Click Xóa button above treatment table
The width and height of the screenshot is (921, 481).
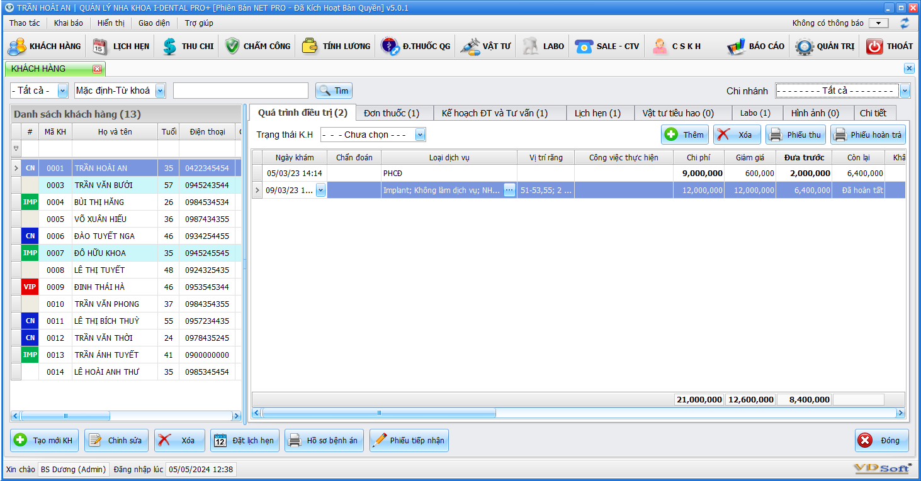click(x=737, y=135)
